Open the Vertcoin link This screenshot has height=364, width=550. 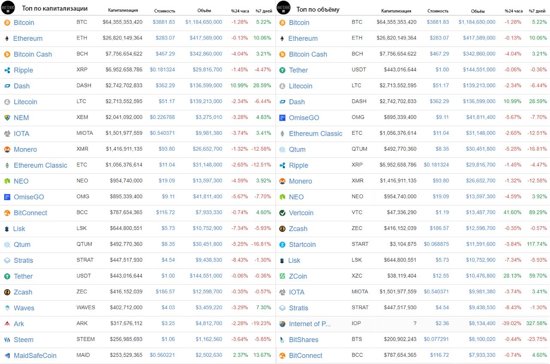[301, 213]
